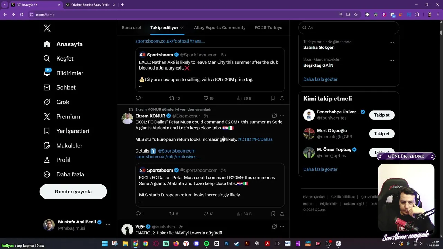Open the Windows Start menu
443x249 pixels.
click(105, 243)
